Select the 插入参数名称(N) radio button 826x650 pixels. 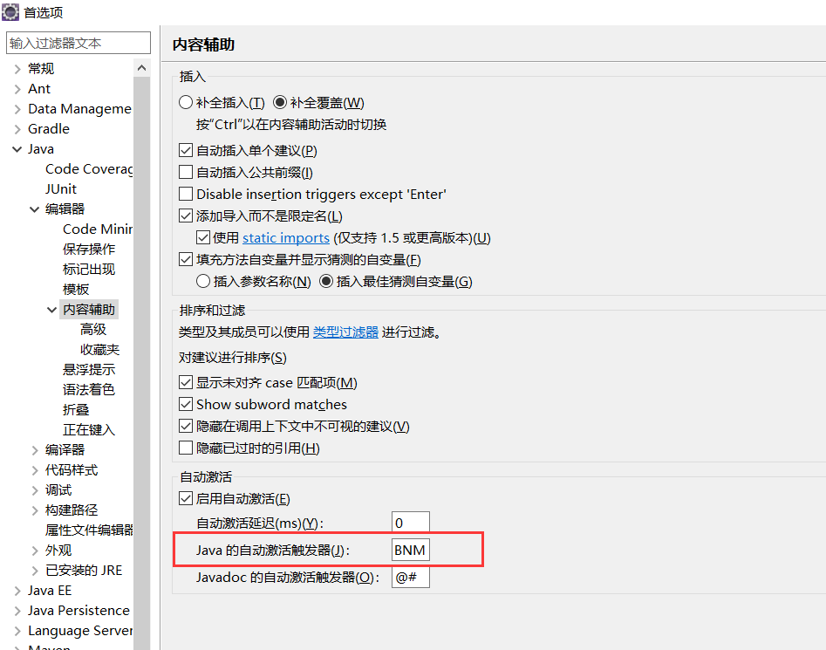point(203,281)
